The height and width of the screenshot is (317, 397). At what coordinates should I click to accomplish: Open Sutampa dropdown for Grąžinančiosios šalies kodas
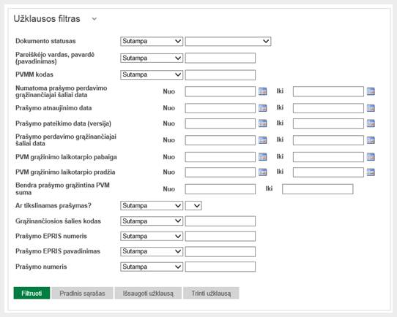pos(152,221)
